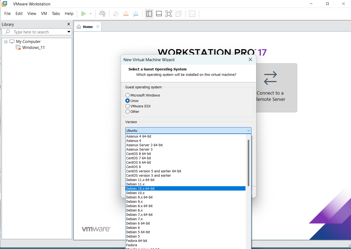Choose the highlighted Debian 10.x 64-bit
This screenshot has width=351, height=249.
[x=186, y=188]
